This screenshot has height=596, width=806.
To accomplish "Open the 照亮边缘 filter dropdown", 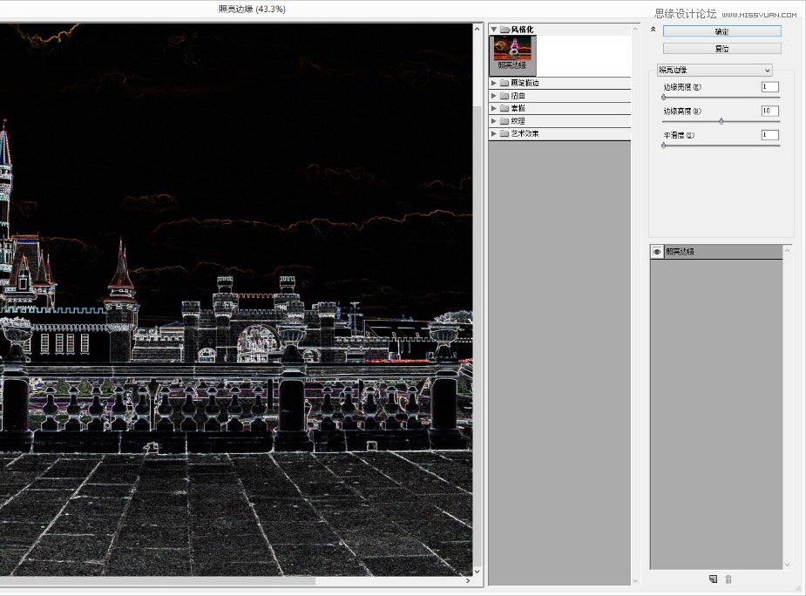I will tap(715, 70).
